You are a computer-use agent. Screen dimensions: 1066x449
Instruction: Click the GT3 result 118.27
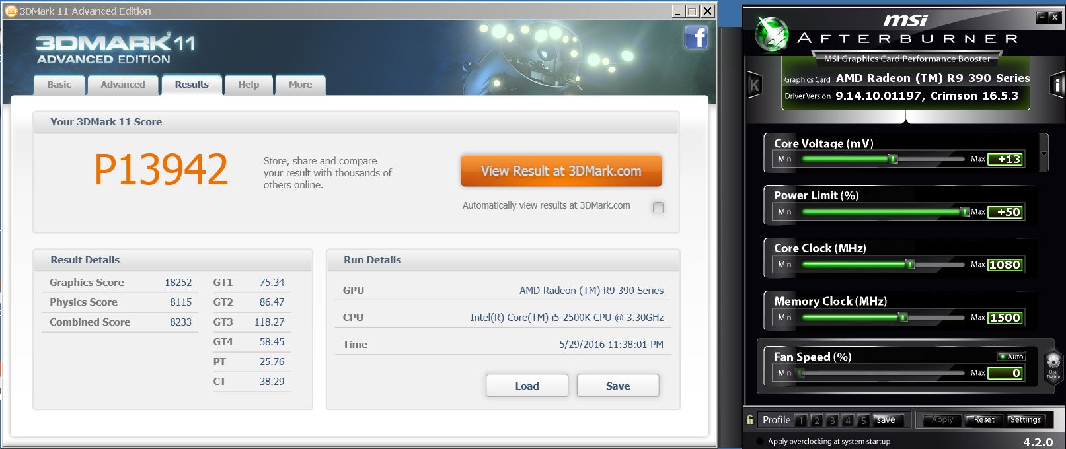click(269, 322)
